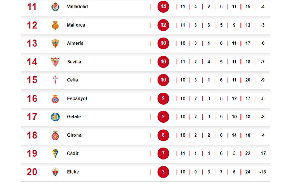The height and width of the screenshot is (189, 285).
Task: Click the Valladolid club crest
Action: [x=55, y=7]
